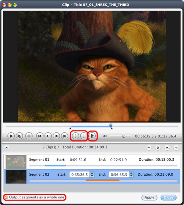
Task: Step forward one frame
Action: [56, 136]
